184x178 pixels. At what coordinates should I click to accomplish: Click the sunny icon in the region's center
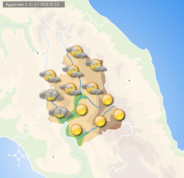coord(81,109)
